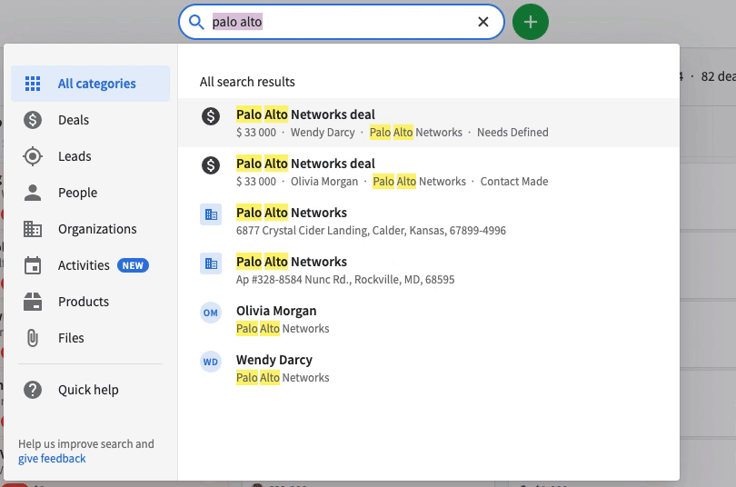Click the OM avatar
Screen dimensions: 736x487
point(211,313)
